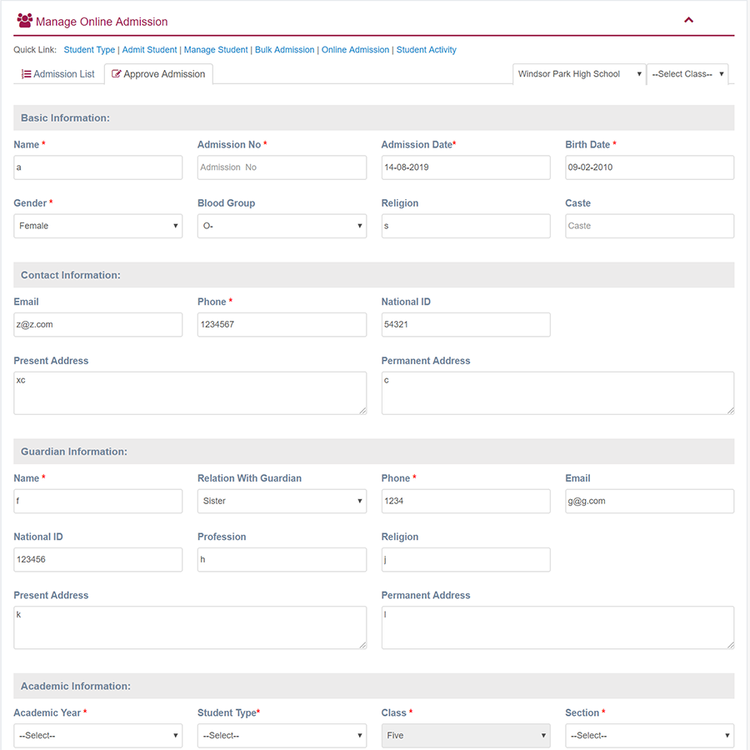Screen dimensions: 750x750
Task: Collapse the panel using the chevron-up icon
Action: click(x=688, y=21)
